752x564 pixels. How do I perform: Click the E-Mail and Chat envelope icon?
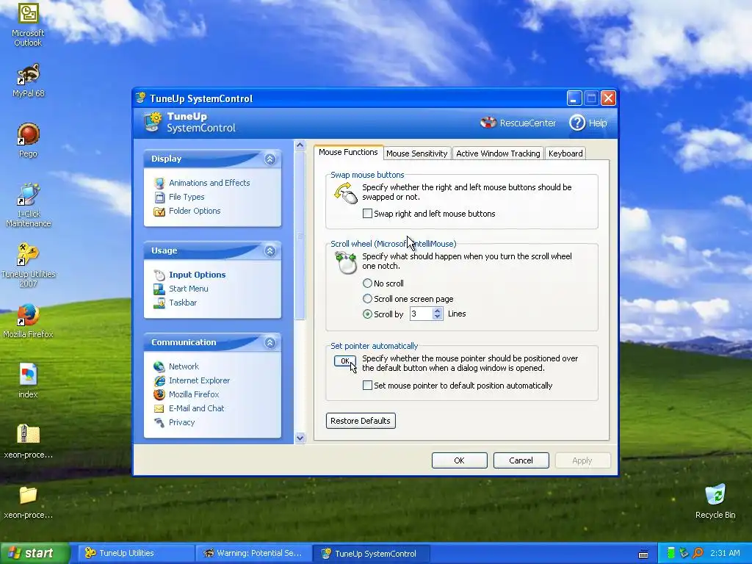coord(159,408)
